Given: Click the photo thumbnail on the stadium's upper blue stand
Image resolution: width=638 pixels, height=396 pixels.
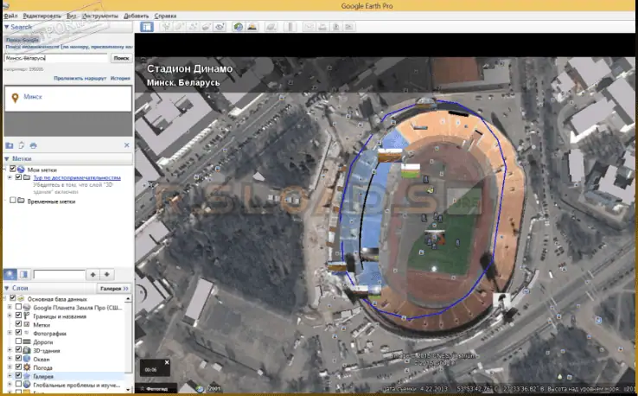Looking at the screenshot, I should (x=390, y=156).
